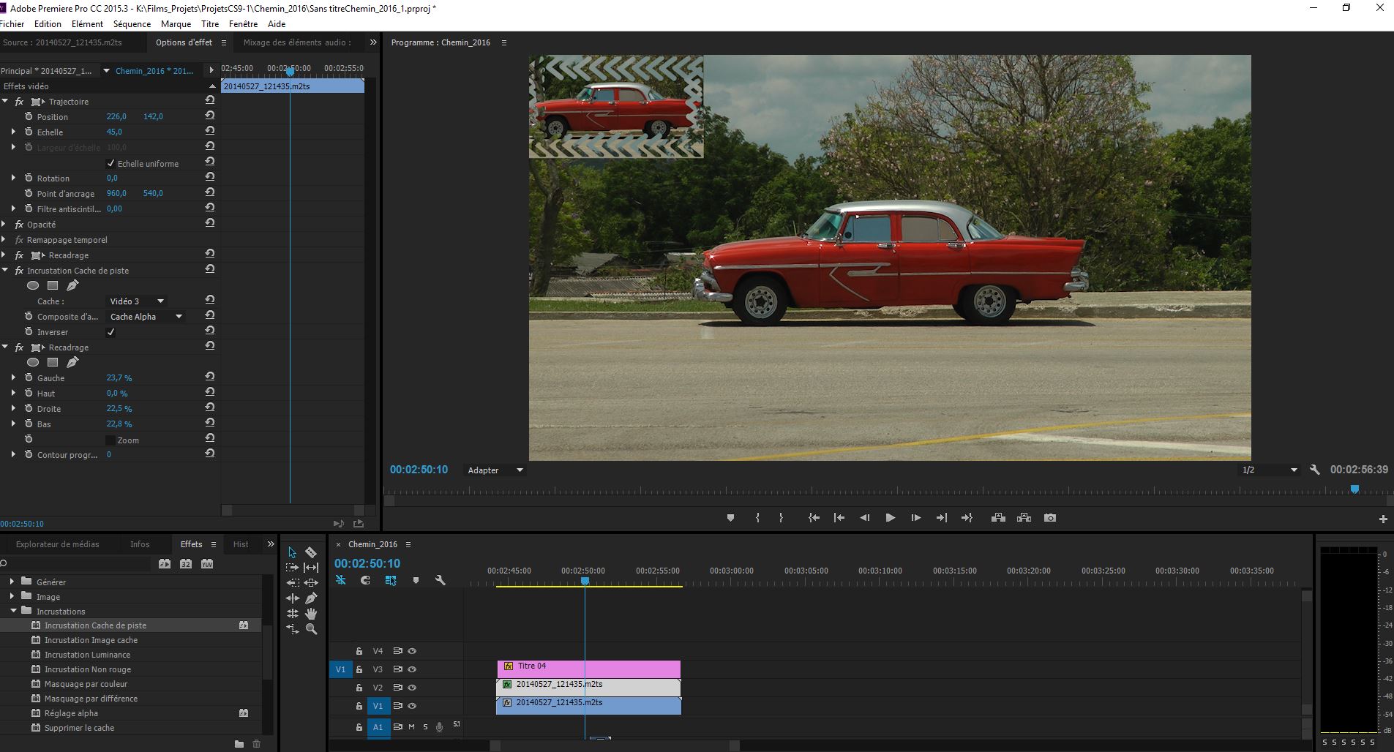Open the program monitor wrench settings
This screenshot has height=752, width=1394.
click(1314, 470)
